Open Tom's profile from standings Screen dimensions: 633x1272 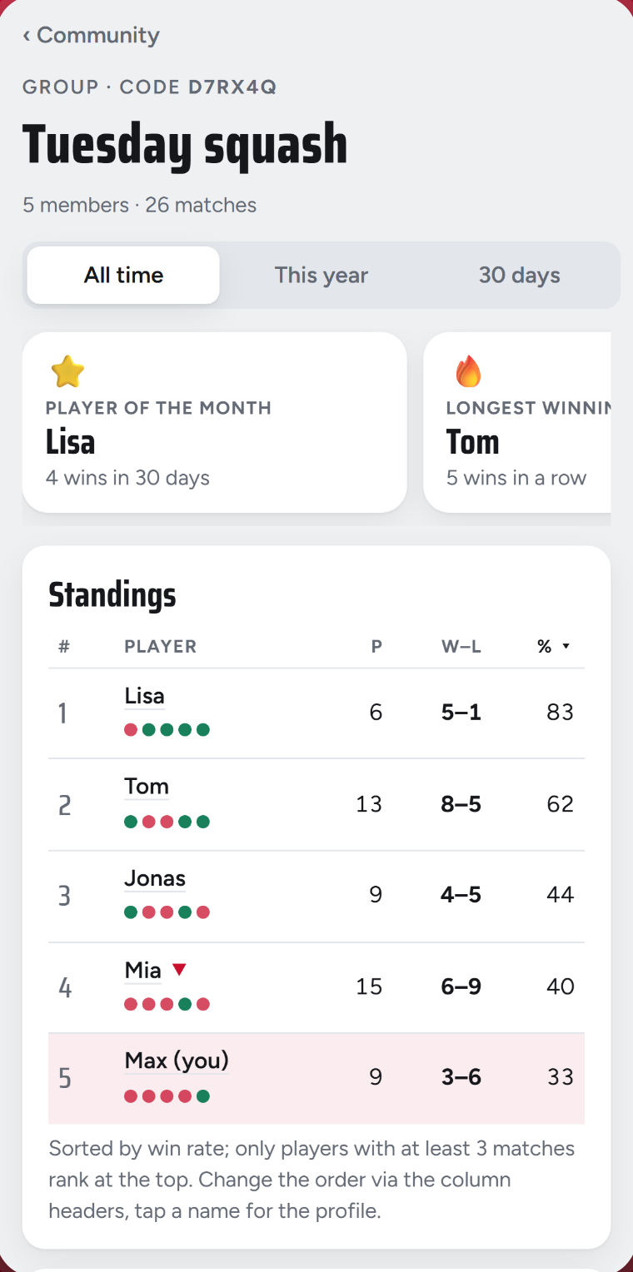click(147, 787)
